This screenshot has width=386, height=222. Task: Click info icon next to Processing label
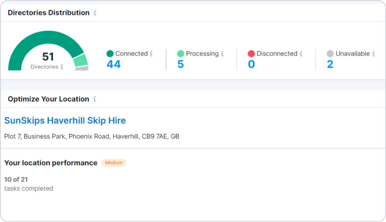(222, 53)
